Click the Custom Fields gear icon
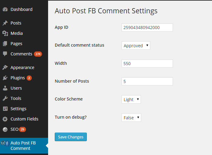This screenshot has height=155, width=212. [x=5, y=119]
